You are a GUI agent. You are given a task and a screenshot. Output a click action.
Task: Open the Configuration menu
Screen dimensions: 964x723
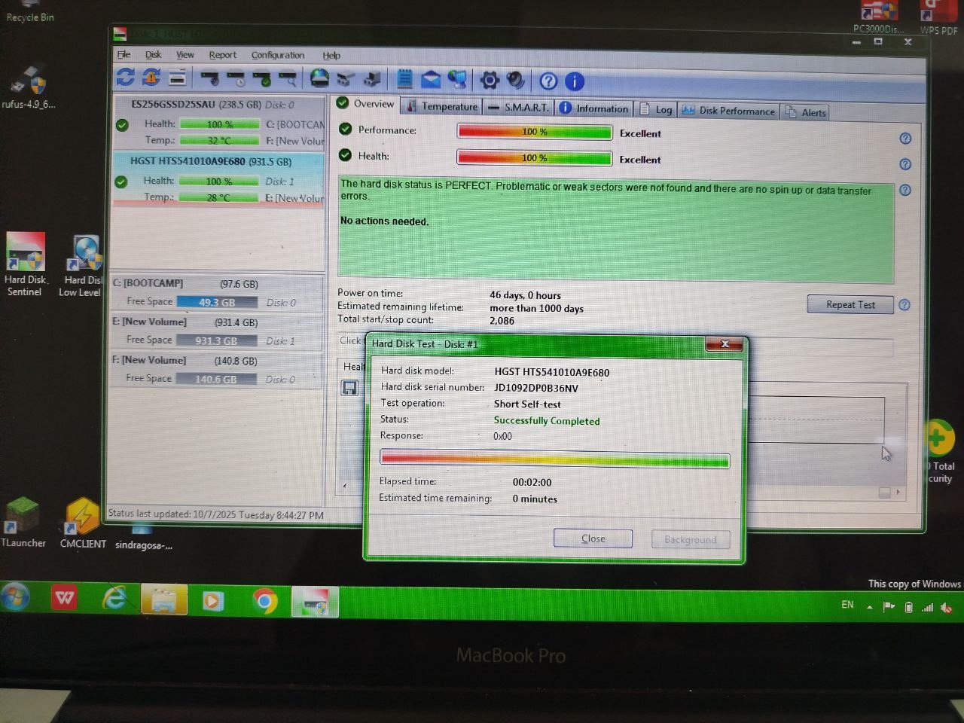[x=277, y=55]
